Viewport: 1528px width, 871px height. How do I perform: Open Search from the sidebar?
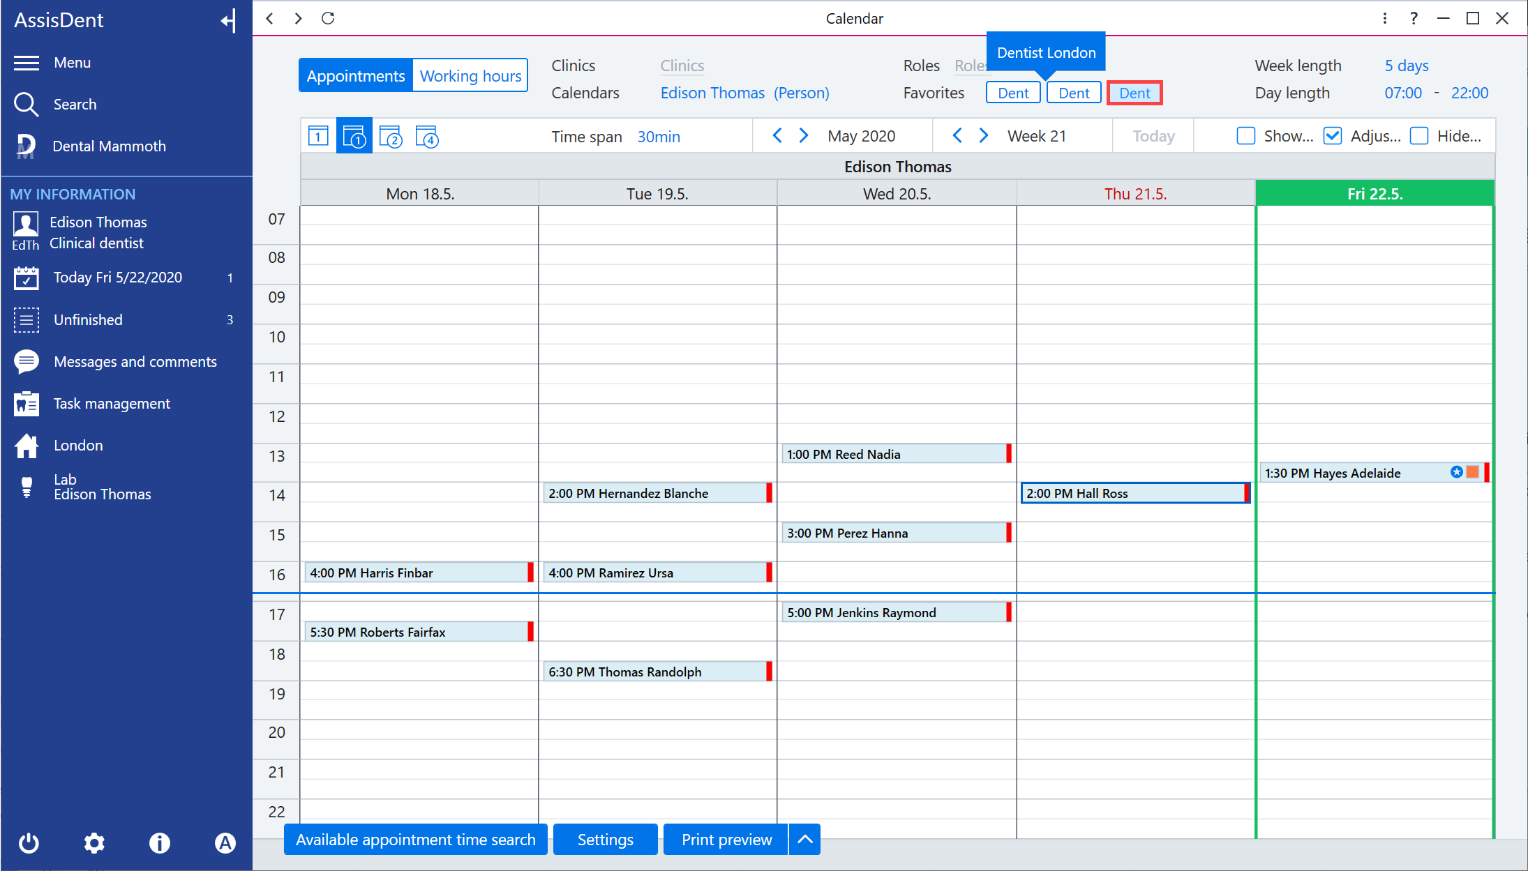(x=55, y=105)
